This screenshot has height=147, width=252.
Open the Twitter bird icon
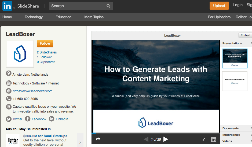[x=9, y=119]
